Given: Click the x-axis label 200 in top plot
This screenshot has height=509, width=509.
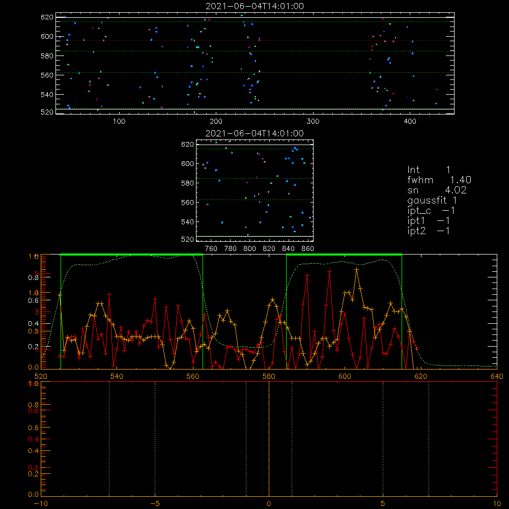Looking at the screenshot, I should (x=216, y=122).
